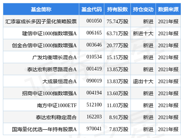The width and height of the screenshot is (181, 138).
Task: Click the 11.03万股 holdings cell
Action: [117, 105]
